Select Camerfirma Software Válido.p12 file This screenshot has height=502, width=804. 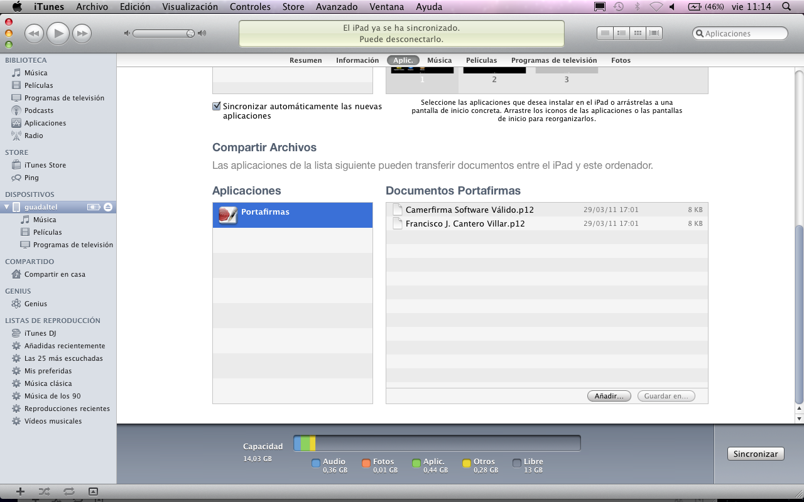[547, 210]
